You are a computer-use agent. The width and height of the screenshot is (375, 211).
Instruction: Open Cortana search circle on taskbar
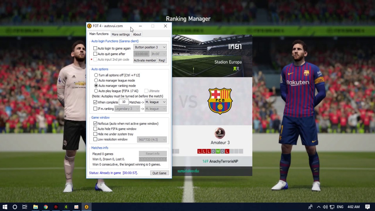click(15, 207)
